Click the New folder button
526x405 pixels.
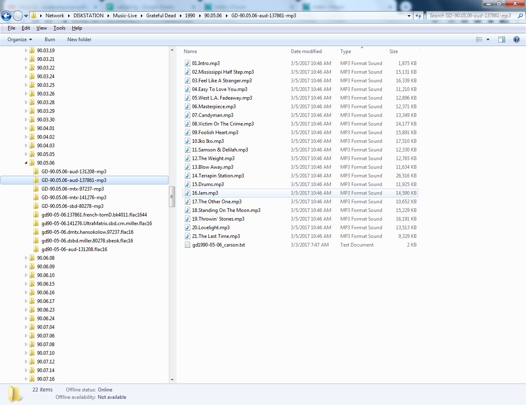[x=79, y=40]
